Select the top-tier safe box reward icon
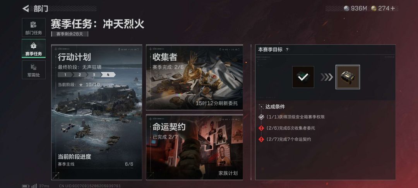This screenshot has width=418, height=188. 348,77
